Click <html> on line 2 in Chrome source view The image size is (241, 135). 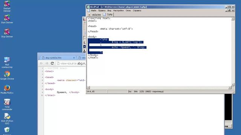pos(49,71)
